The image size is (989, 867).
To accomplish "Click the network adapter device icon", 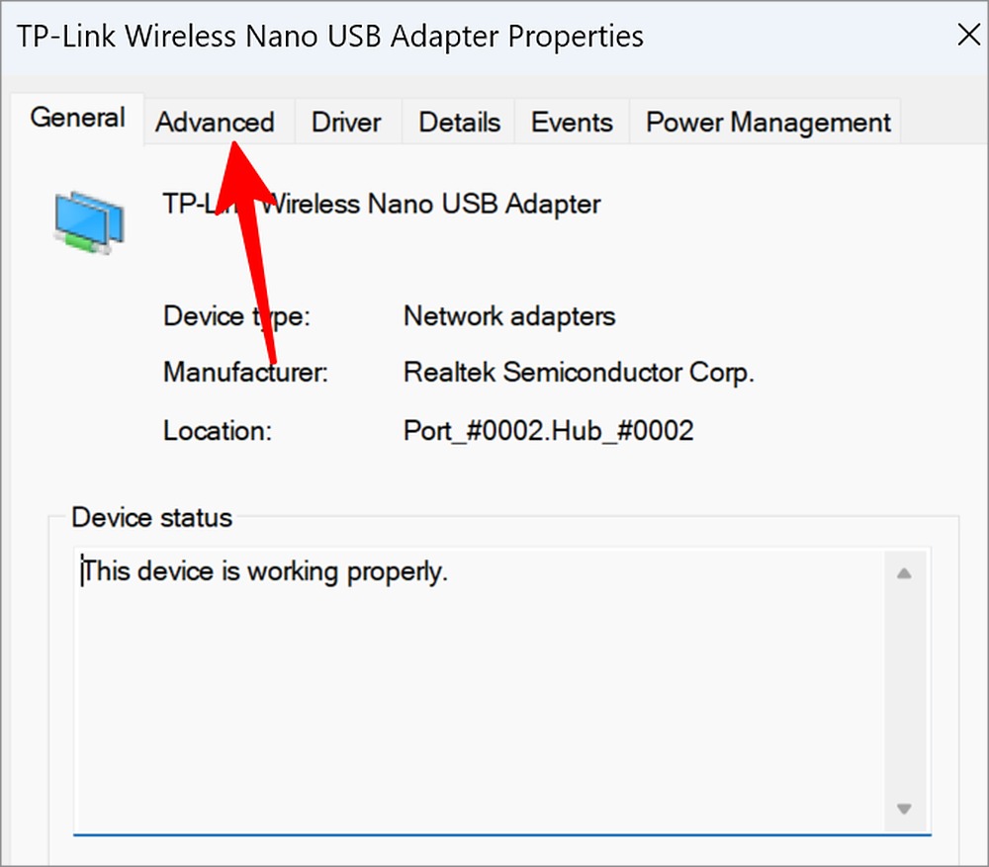I will (x=88, y=222).
